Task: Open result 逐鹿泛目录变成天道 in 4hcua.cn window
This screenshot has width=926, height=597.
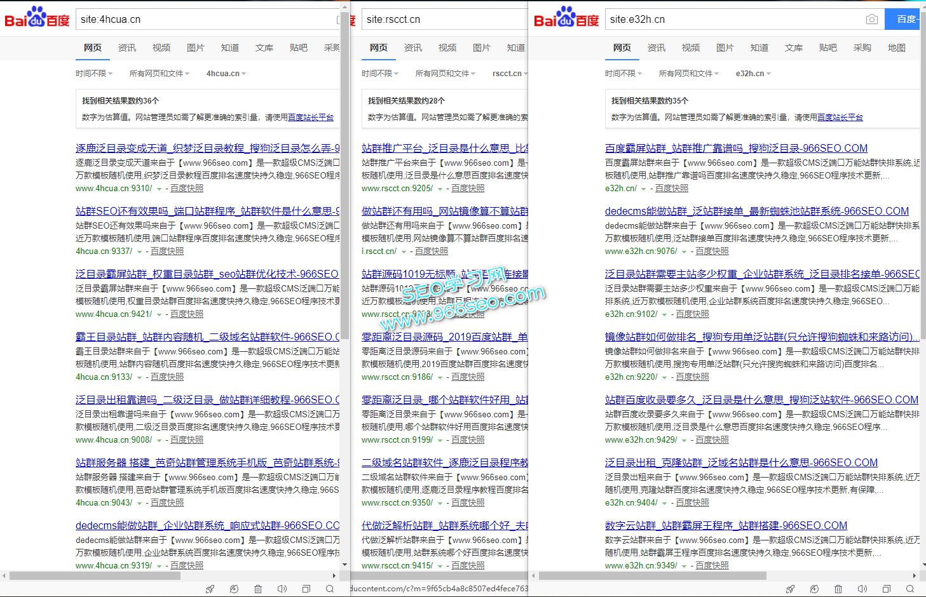Action: [x=208, y=148]
